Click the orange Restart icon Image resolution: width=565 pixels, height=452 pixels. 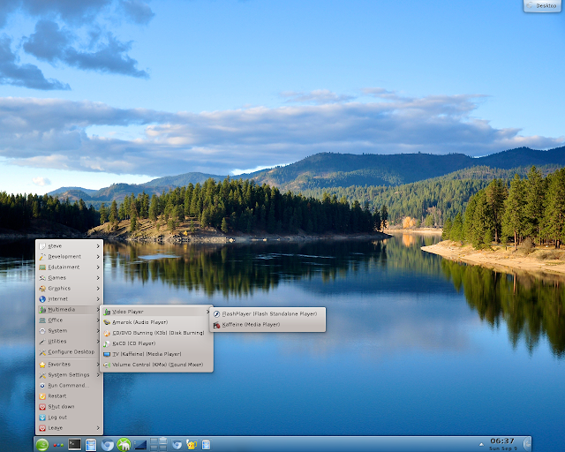click(42, 396)
